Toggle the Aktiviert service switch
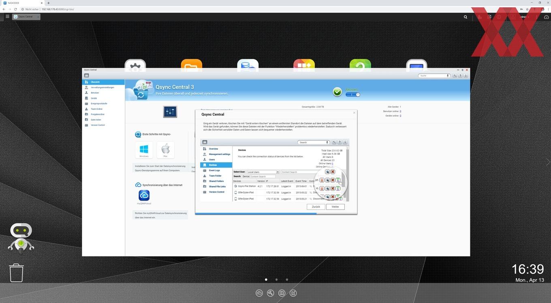Image resolution: width=551 pixels, height=303 pixels. point(352,94)
